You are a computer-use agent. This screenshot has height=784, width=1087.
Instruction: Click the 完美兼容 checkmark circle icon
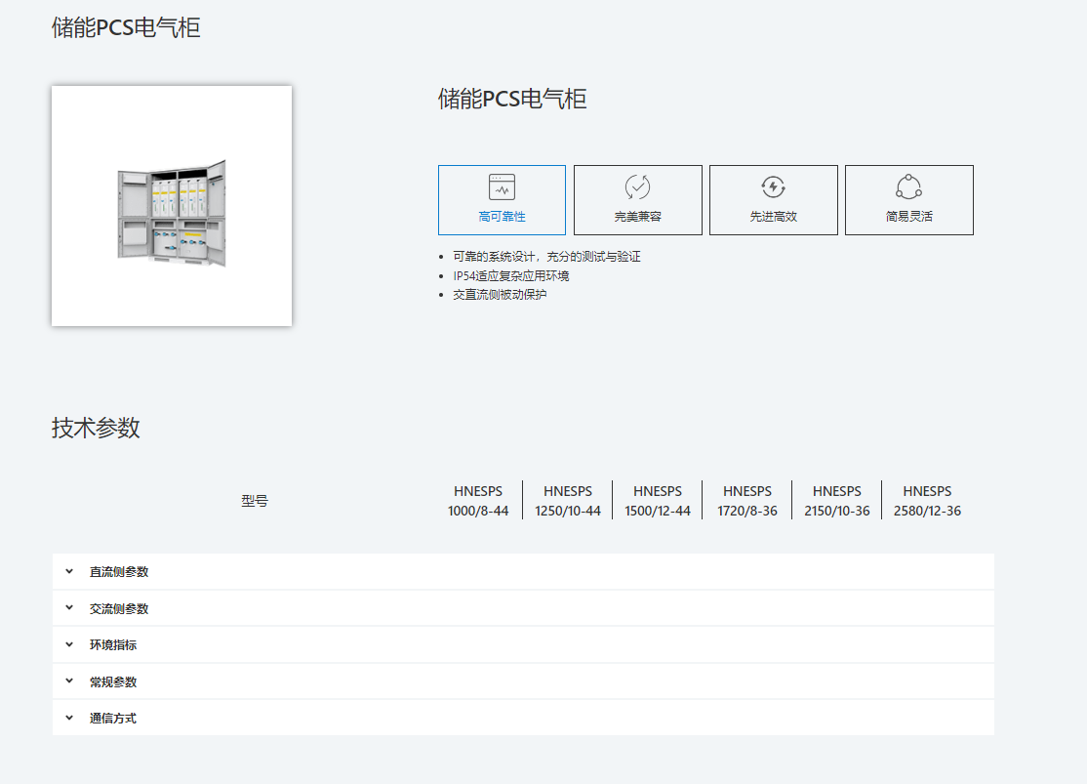[637, 186]
